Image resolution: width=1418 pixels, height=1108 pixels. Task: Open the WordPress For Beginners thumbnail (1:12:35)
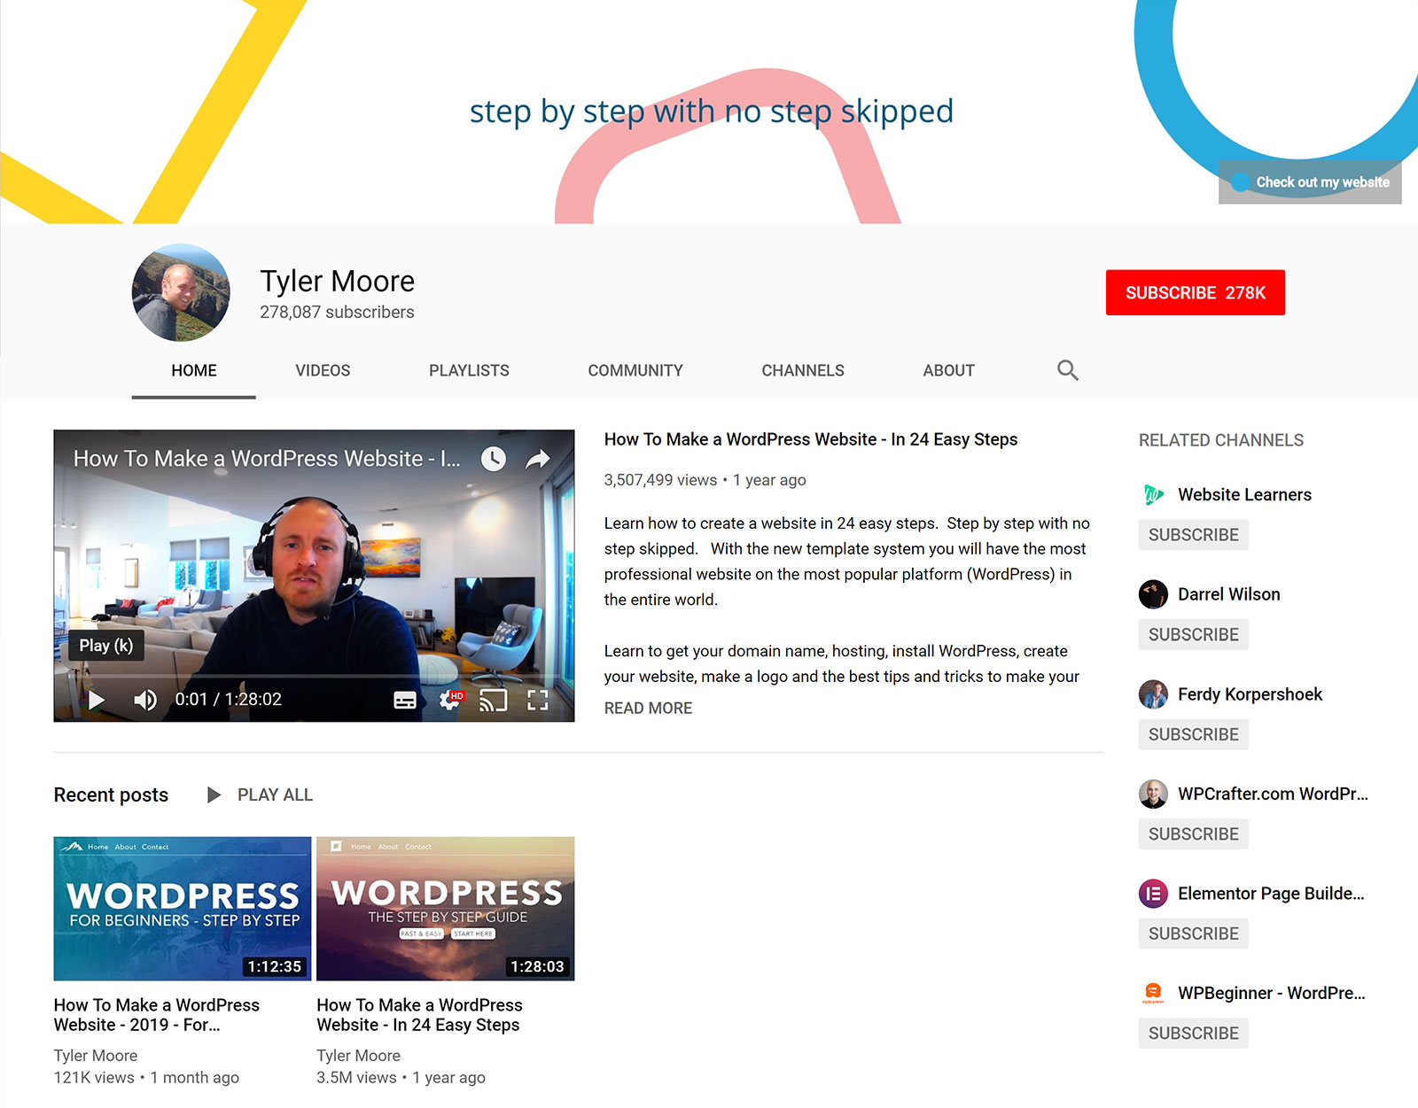(183, 909)
